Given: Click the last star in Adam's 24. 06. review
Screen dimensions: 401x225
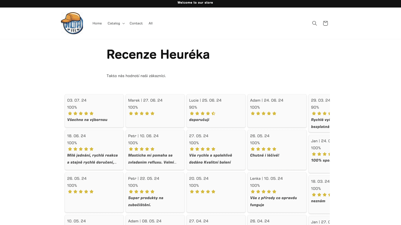Looking at the screenshot, I should (x=274, y=113).
